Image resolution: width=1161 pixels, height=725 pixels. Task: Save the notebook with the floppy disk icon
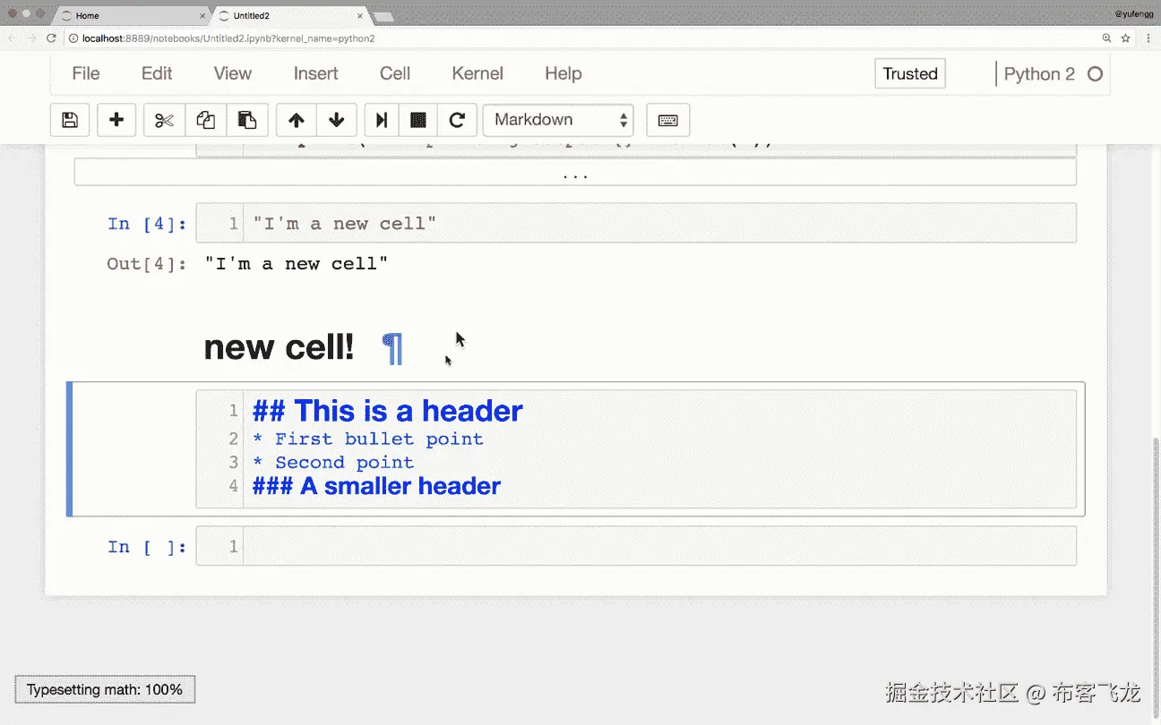tap(70, 120)
